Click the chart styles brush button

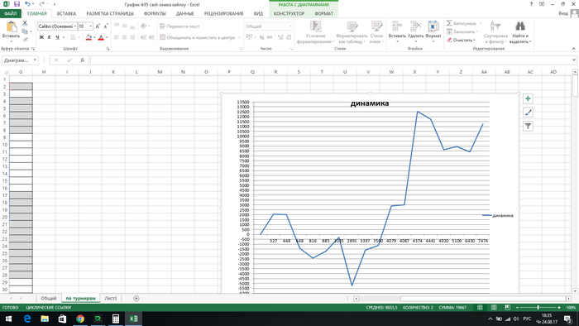click(528, 113)
